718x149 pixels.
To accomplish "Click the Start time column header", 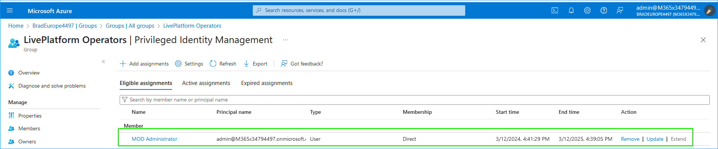I will click(x=507, y=112).
